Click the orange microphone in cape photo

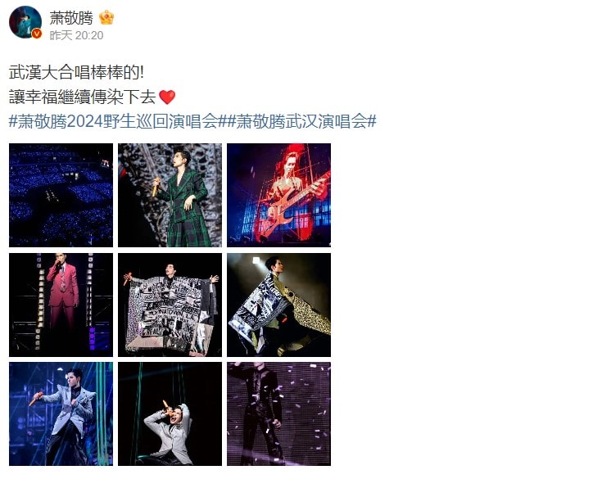[x=127, y=278]
